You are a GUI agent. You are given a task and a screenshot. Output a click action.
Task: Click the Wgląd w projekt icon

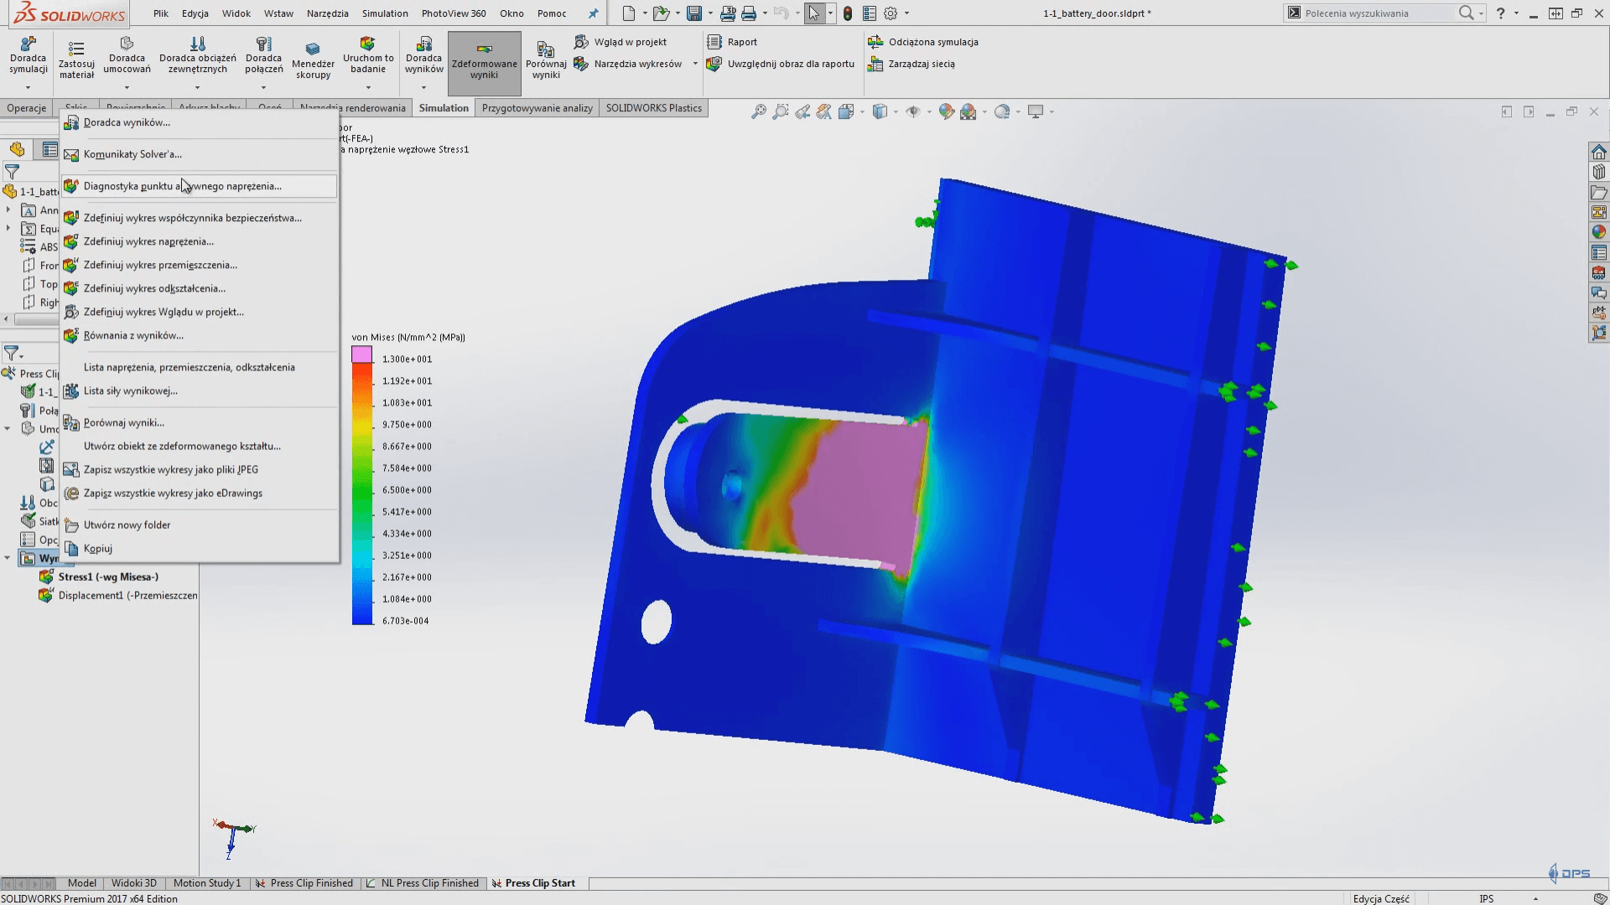[x=581, y=42]
